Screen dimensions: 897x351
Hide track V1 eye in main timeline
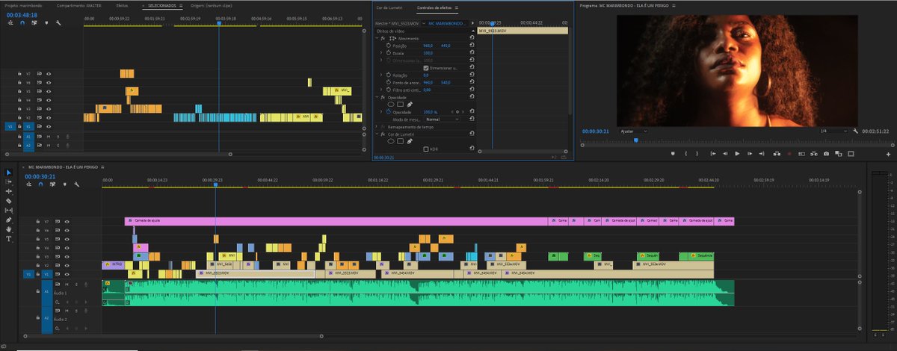pyautogui.click(x=67, y=274)
